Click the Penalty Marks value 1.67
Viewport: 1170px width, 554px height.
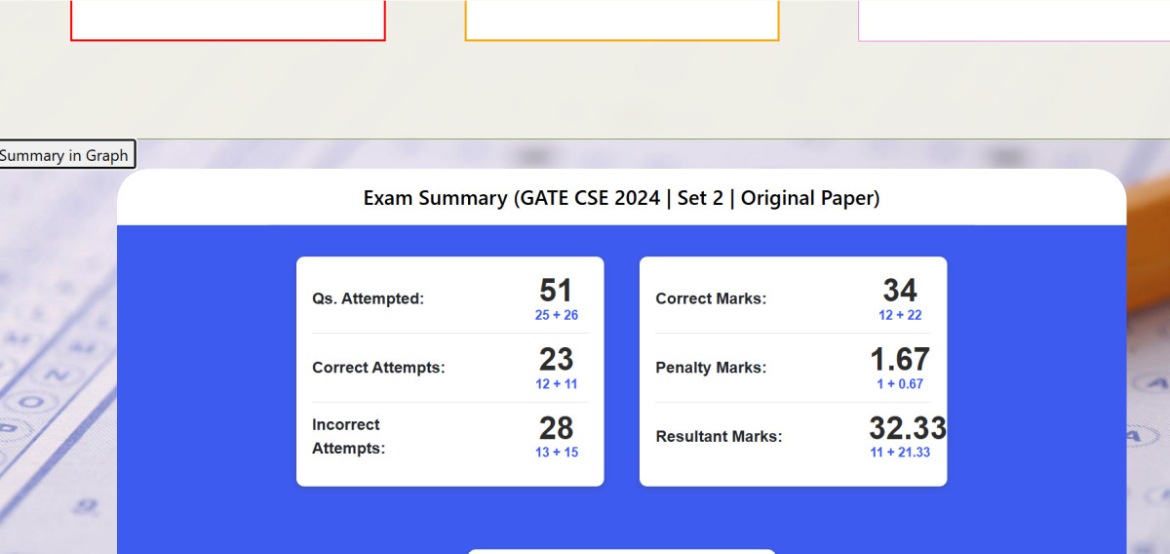click(900, 359)
